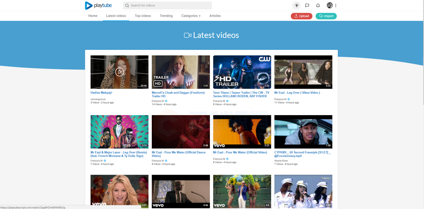
Task: Open the Teen Titans teaser trailer thumbnail
Action: pyautogui.click(x=242, y=72)
